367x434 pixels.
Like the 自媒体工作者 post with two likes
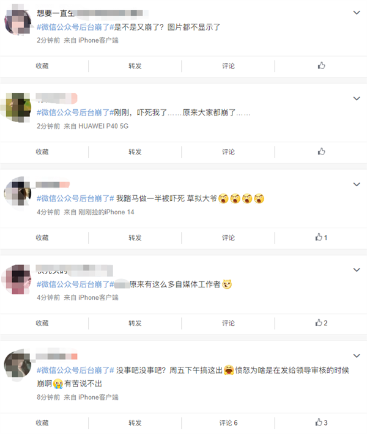coord(321,323)
